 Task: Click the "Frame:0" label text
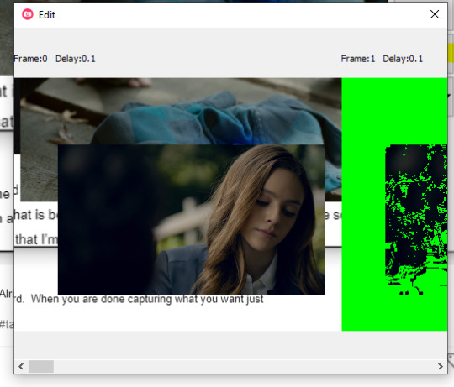click(x=31, y=59)
